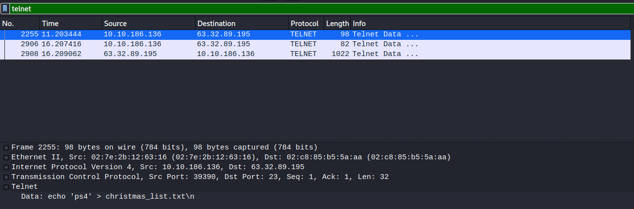Expand the Internet Protocol Version 4 node

tap(6, 167)
